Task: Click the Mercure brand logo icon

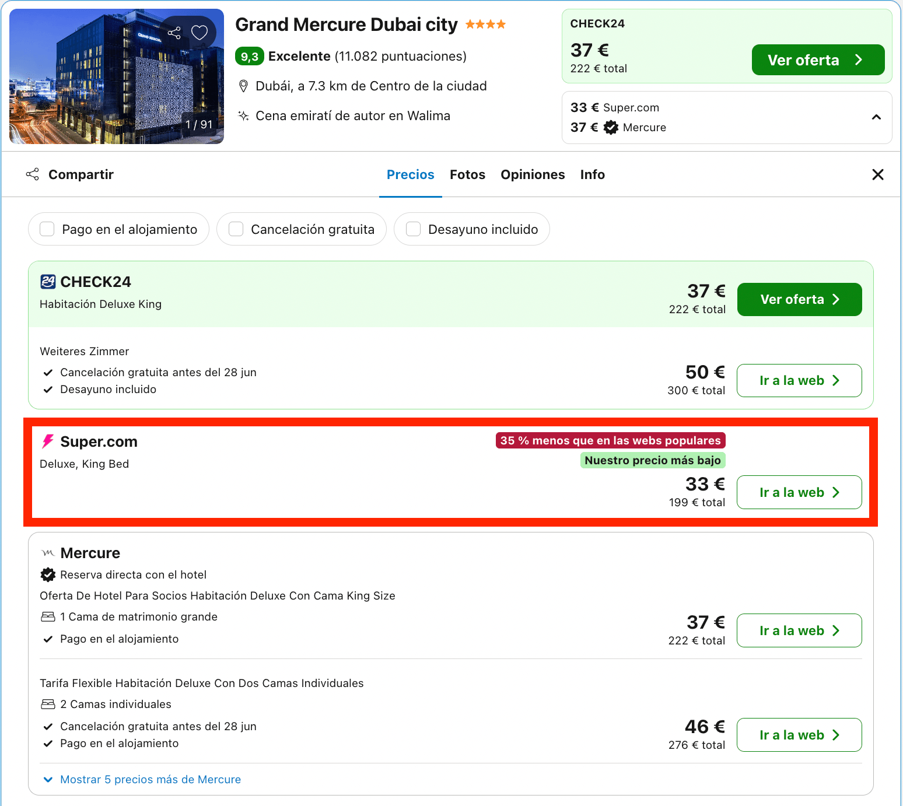Action: coord(48,552)
